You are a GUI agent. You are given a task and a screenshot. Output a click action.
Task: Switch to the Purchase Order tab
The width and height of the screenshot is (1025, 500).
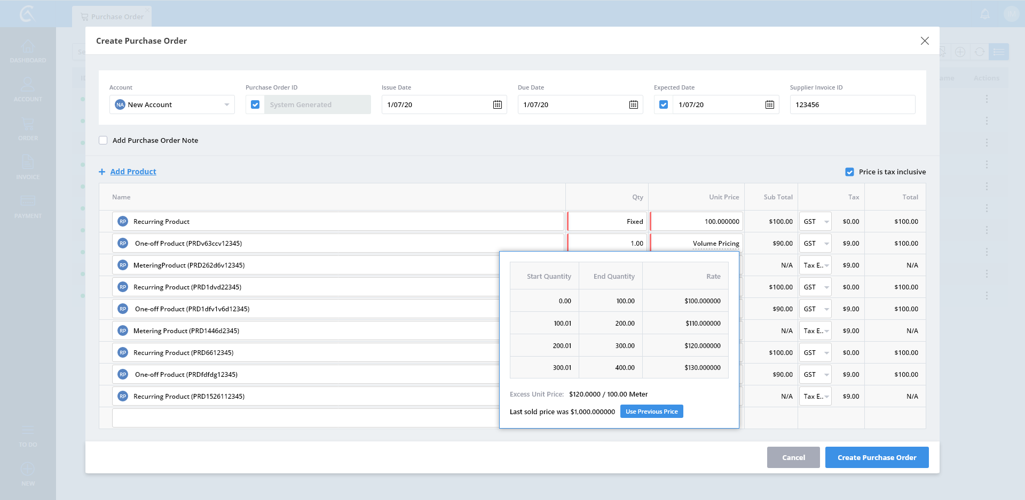pos(112,17)
